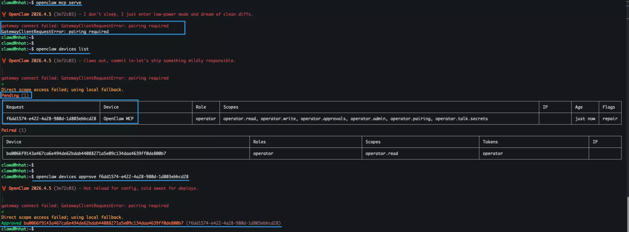Image resolution: width=629 pixels, height=232 pixels.
Task: Click the green diamond above the Approved line
Action: 3,212
